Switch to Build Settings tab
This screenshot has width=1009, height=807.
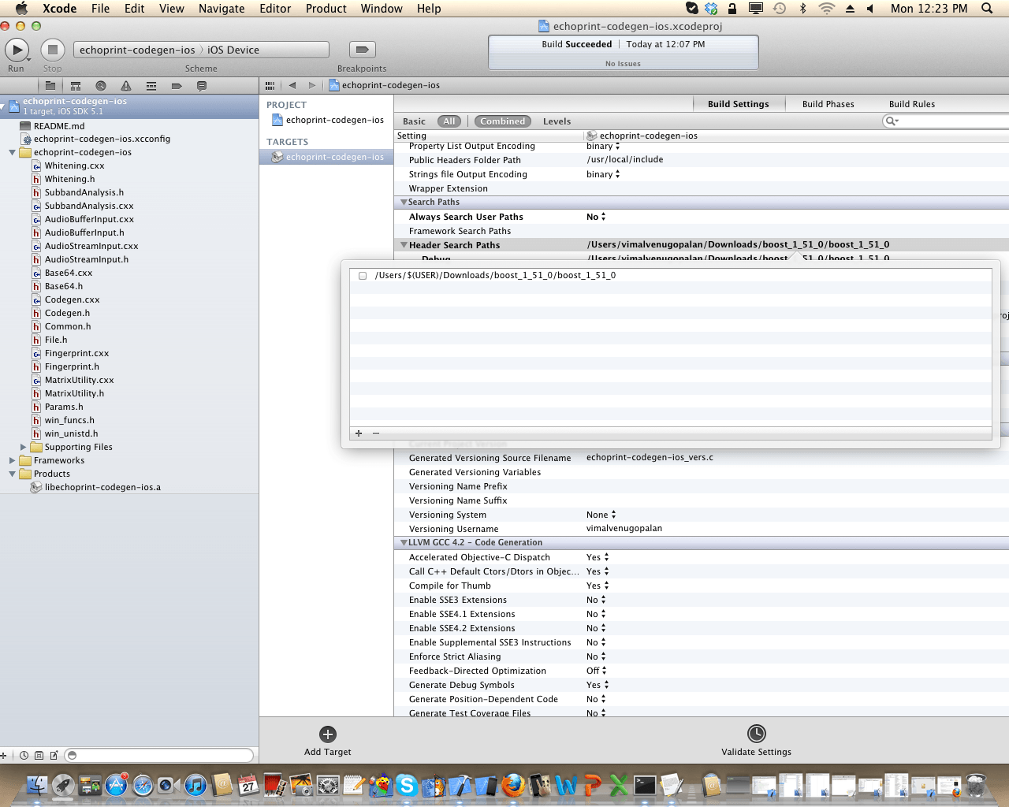click(x=738, y=104)
